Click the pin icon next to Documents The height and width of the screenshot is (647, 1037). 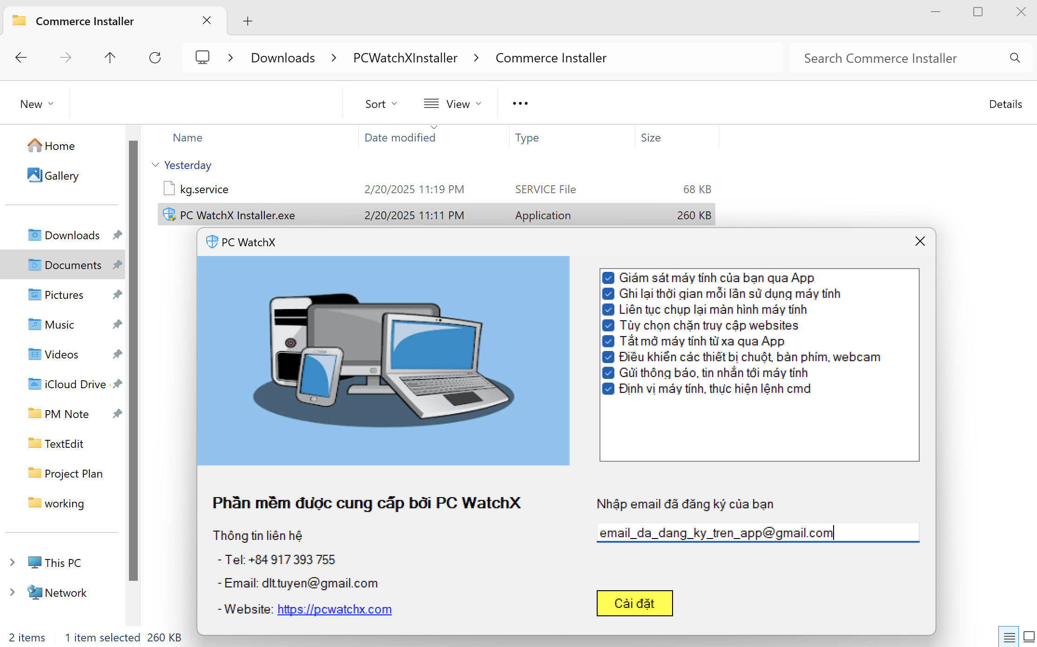click(x=117, y=265)
